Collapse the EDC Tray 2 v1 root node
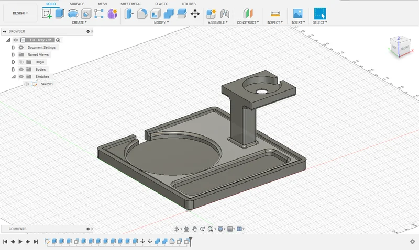 (x=8, y=40)
